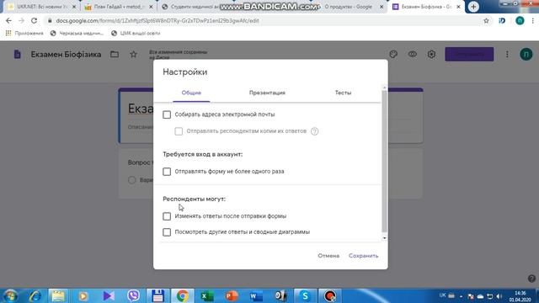
Task: Switch to the Общие tab
Action: (191, 93)
